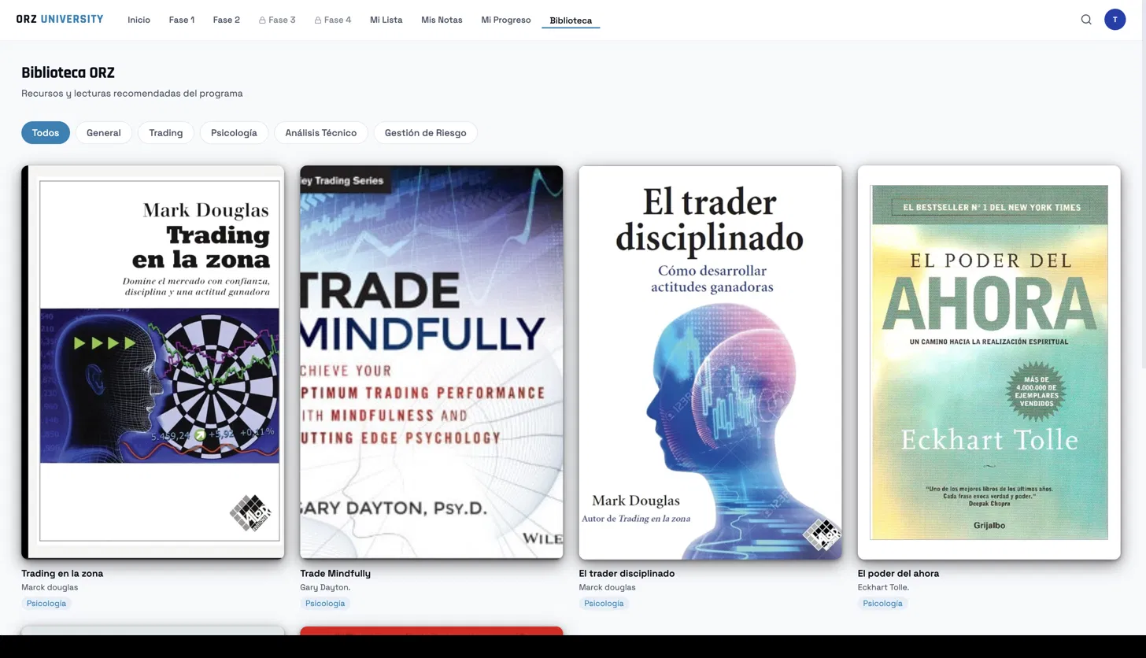1146x658 pixels.
Task: Filter by Gestión de Riesgo
Action: click(x=425, y=133)
